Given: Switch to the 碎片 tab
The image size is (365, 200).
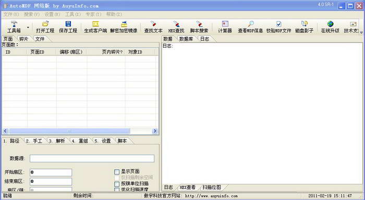Looking at the screenshot, I should click(24, 39).
